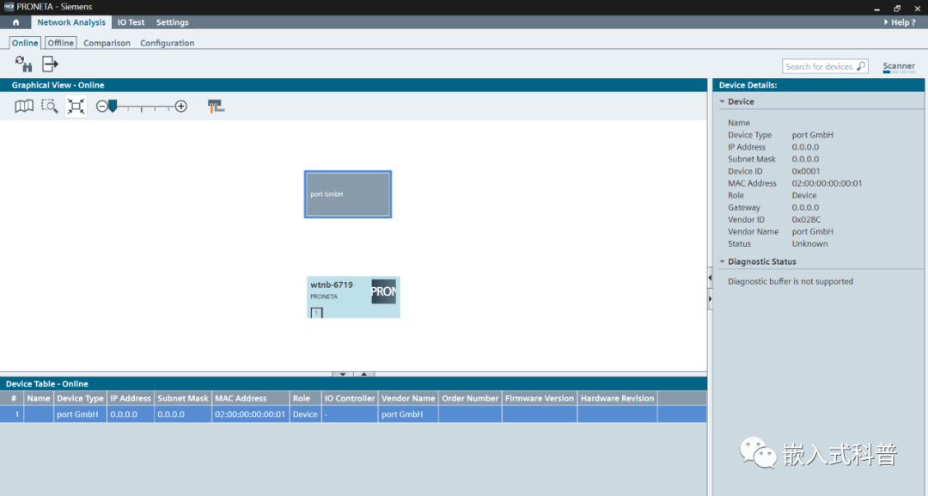Image resolution: width=928 pixels, height=496 pixels.
Task: Click 0.0.0.0 Subnet Mask table cell
Action: (x=183, y=414)
